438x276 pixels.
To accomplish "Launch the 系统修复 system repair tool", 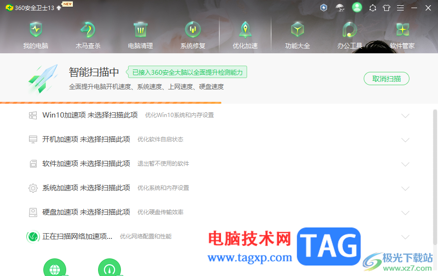I will 192,34.
